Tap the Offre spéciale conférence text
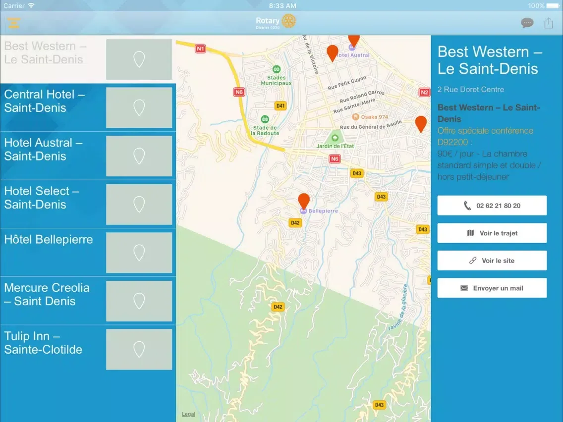Screen dimensions: 563x422 tap(485, 136)
